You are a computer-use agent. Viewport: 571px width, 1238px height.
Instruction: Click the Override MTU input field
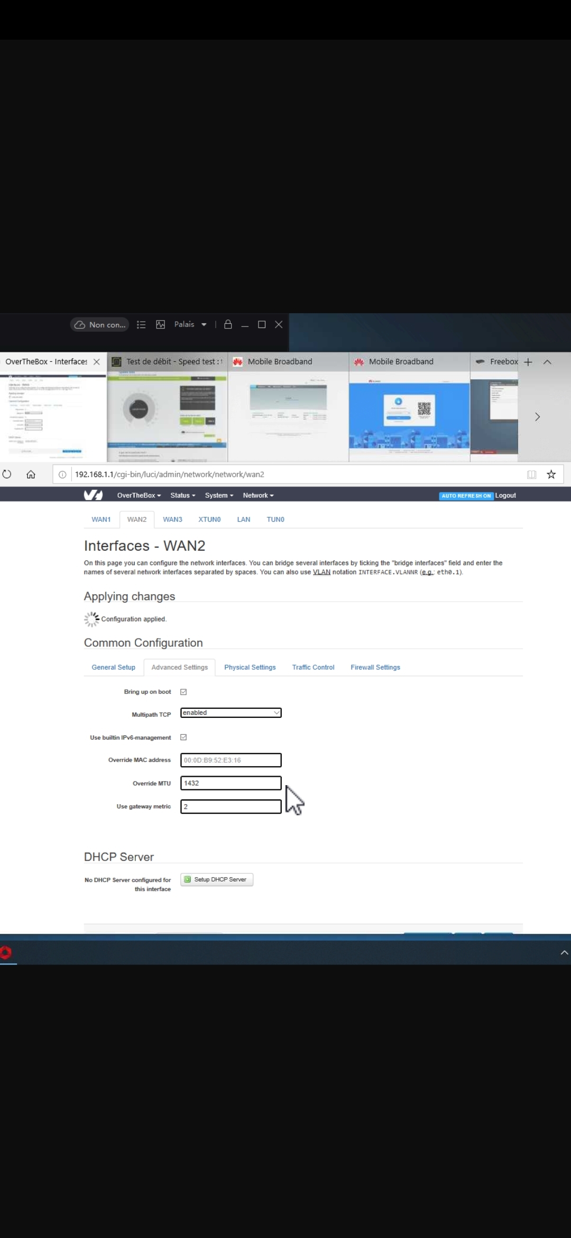pos(231,783)
